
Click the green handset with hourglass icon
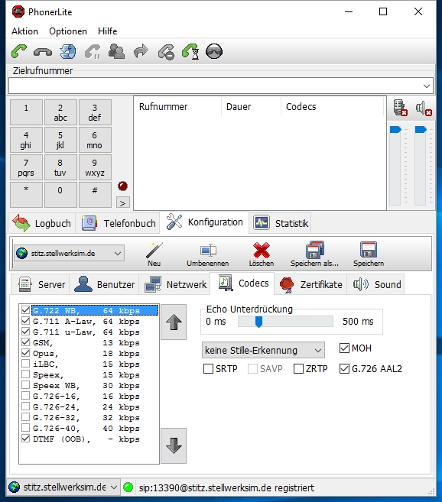(190, 52)
